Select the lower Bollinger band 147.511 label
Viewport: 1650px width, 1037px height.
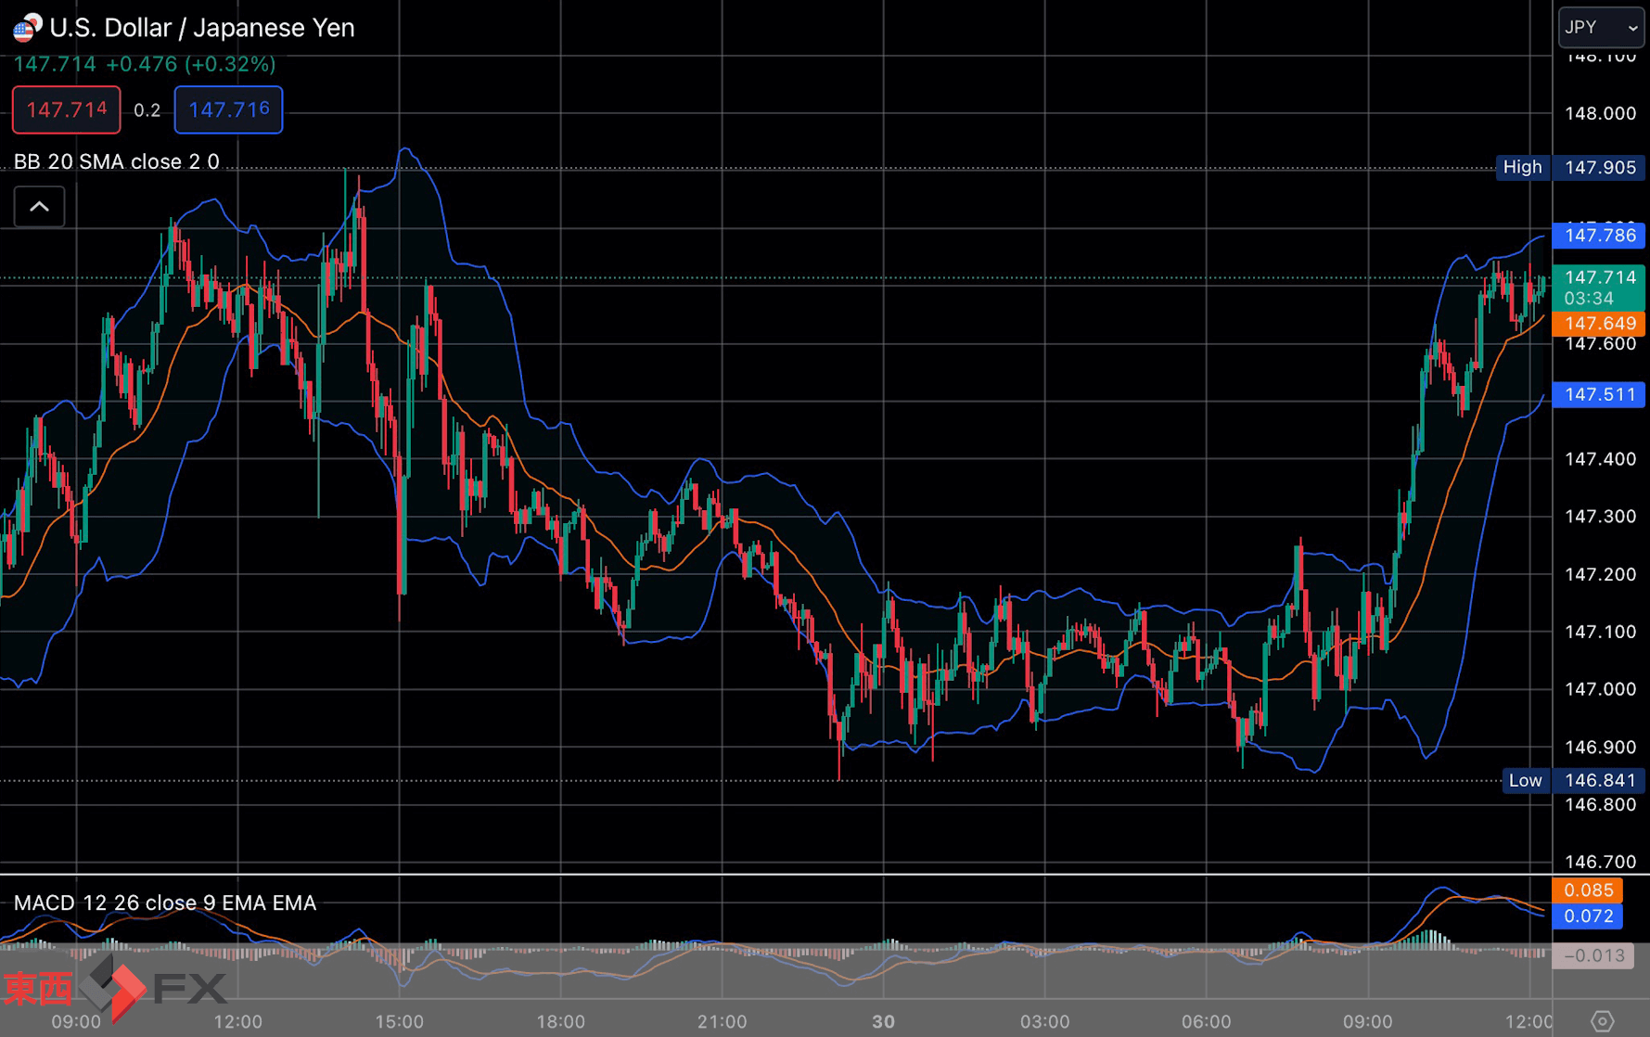1599,395
